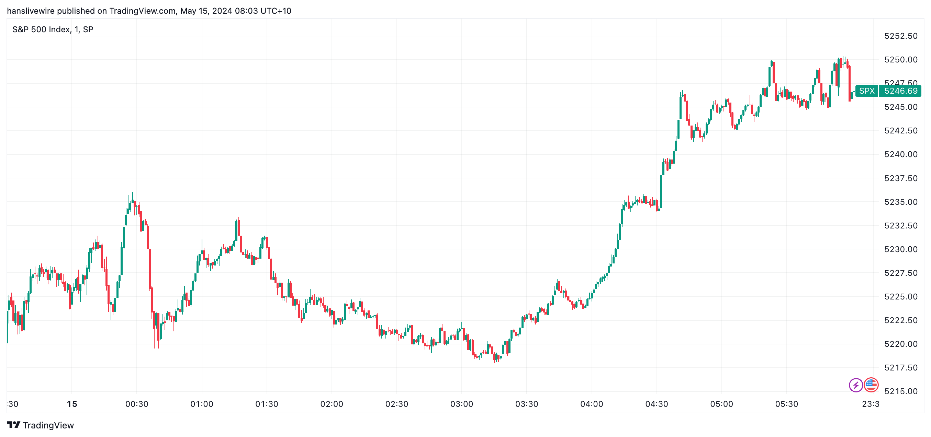The height and width of the screenshot is (437, 931).
Task: Select the 00:30 time axis label
Action: coord(137,404)
